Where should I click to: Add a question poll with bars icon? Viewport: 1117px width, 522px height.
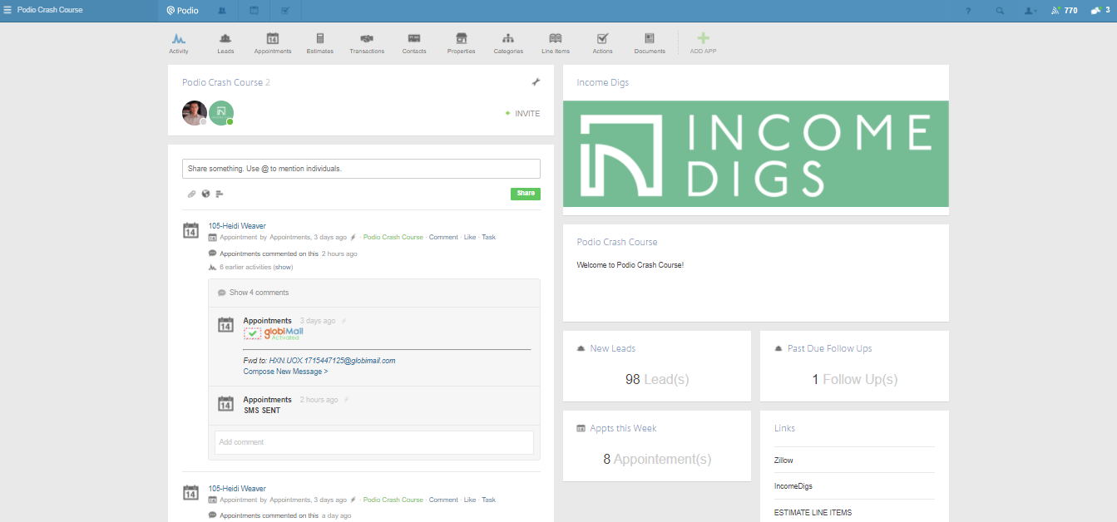coord(220,194)
